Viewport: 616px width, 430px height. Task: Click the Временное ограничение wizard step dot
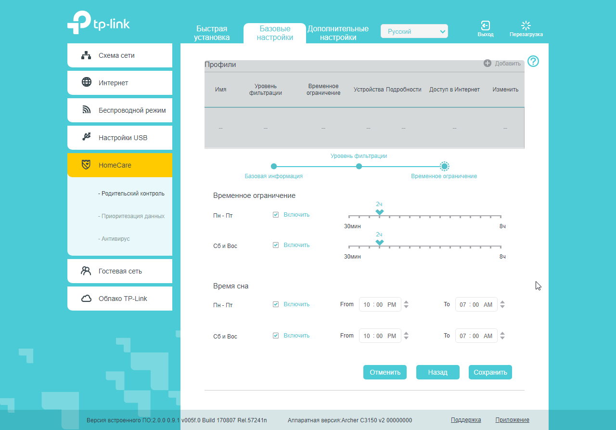pos(444,166)
